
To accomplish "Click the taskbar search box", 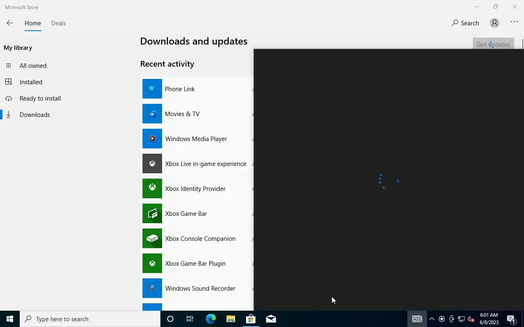I will (x=90, y=319).
